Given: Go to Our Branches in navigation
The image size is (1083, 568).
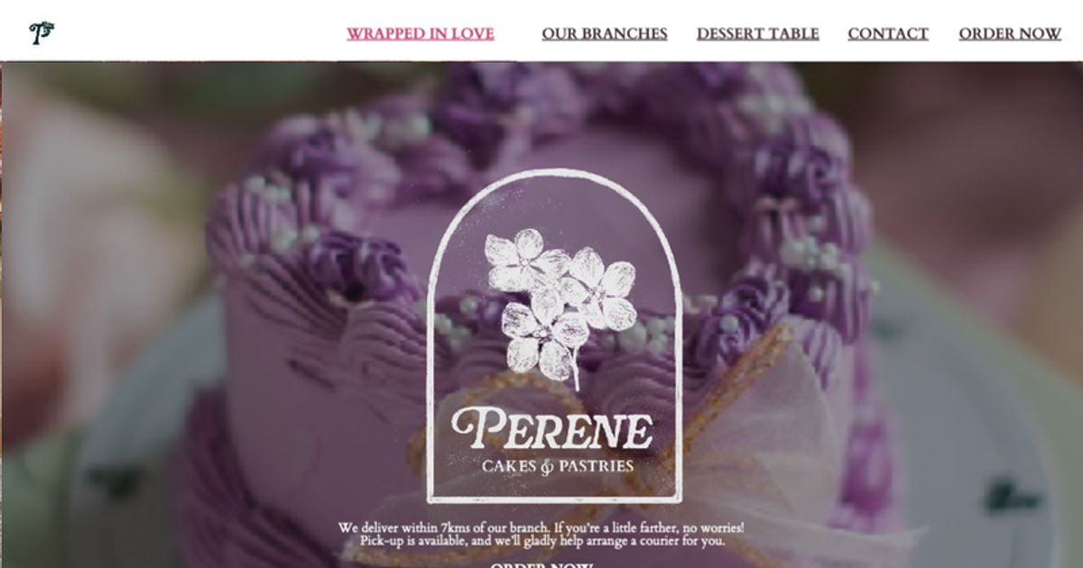Looking at the screenshot, I should (x=605, y=34).
